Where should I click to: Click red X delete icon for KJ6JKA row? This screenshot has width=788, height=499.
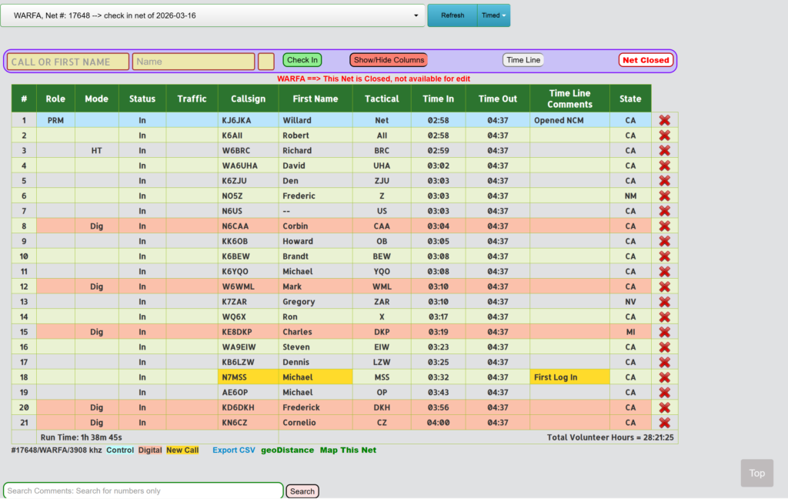pyautogui.click(x=664, y=120)
